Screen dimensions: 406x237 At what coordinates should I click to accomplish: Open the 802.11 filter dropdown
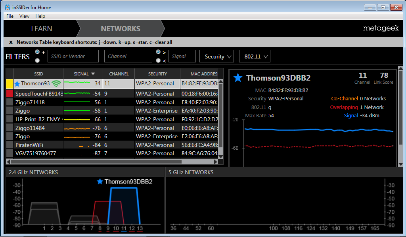pos(255,56)
